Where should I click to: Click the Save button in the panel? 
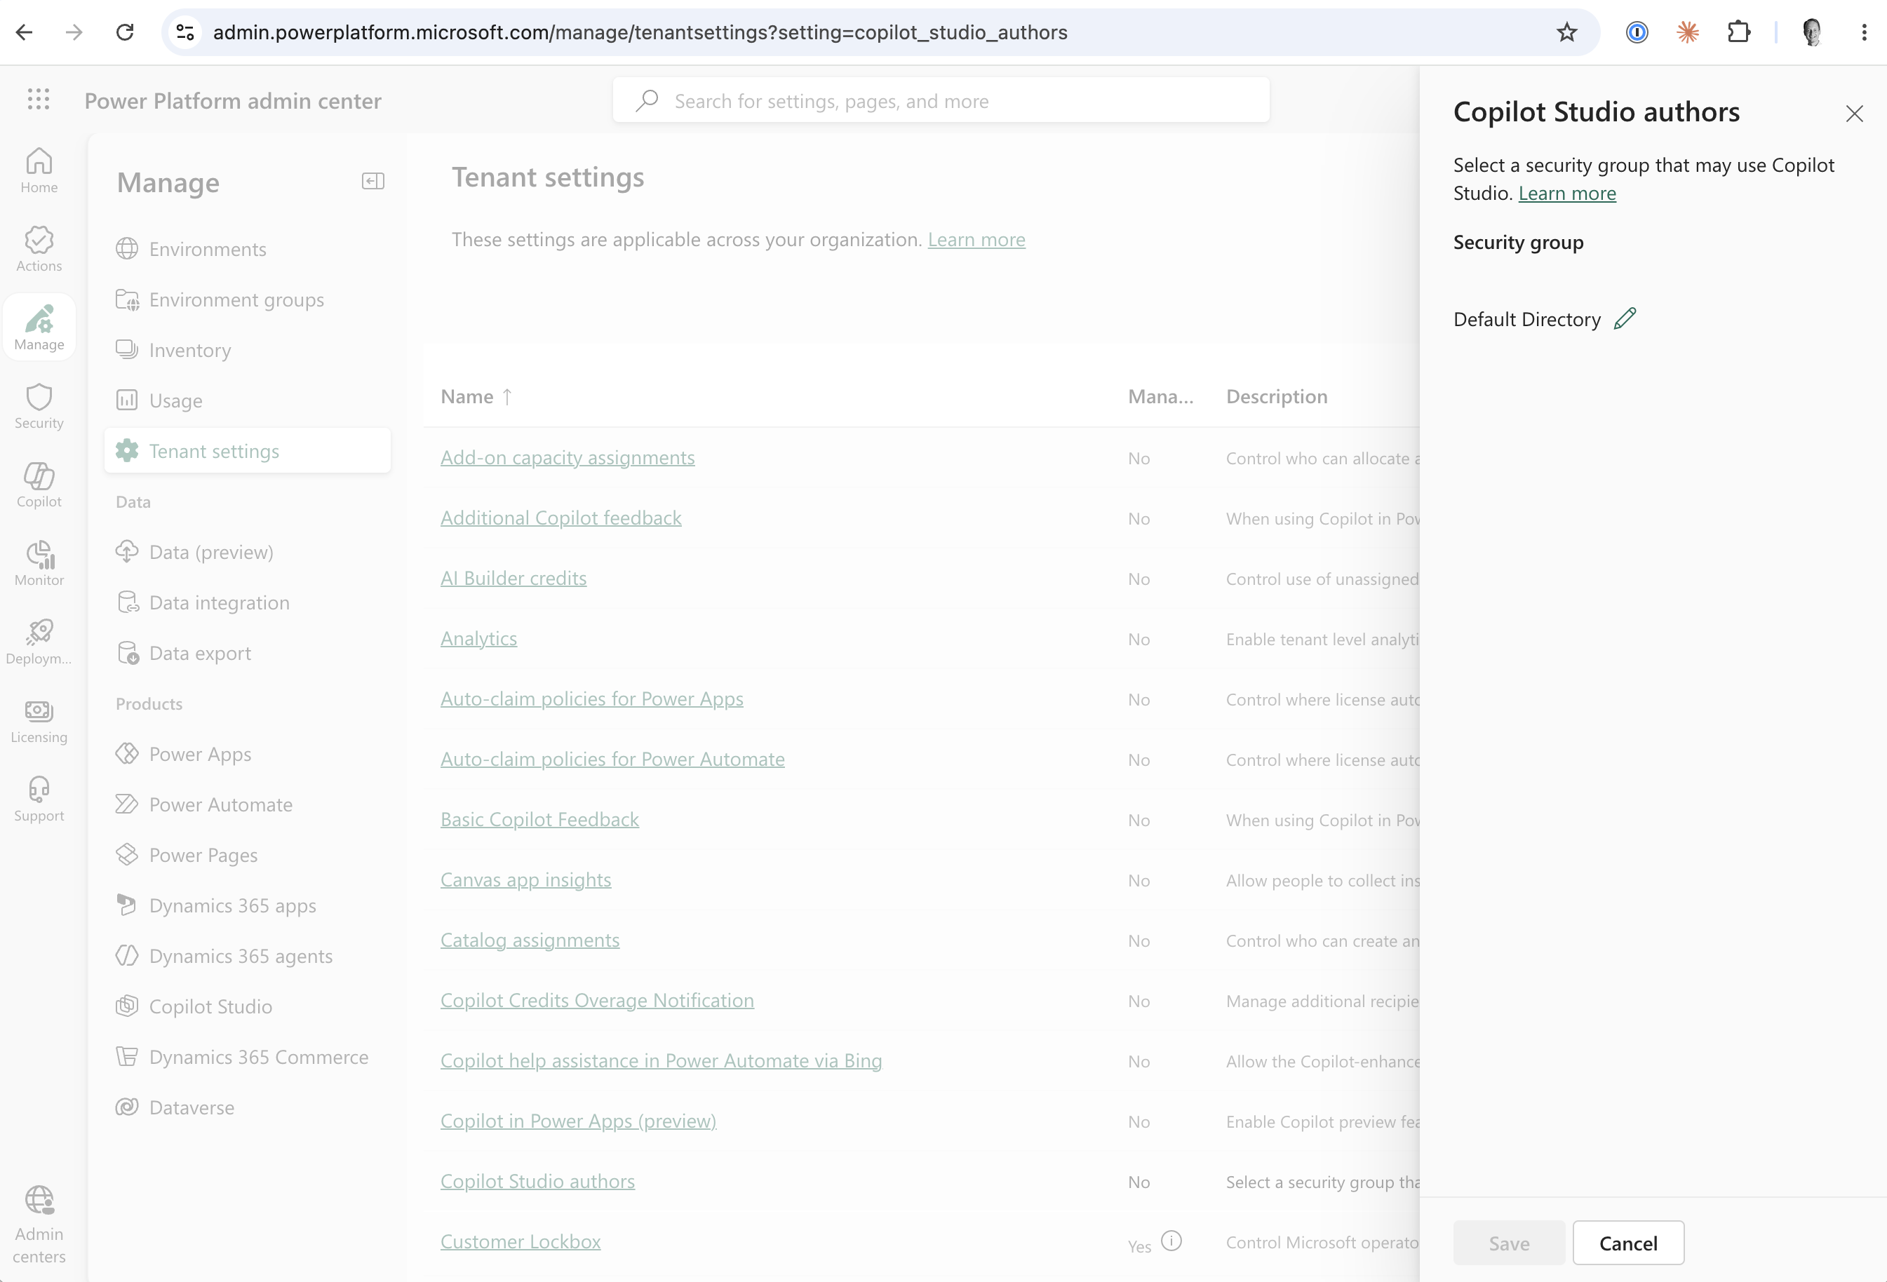1509,1242
